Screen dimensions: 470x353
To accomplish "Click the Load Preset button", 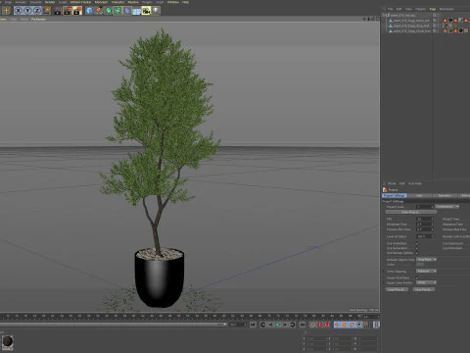I will [x=397, y=289].
